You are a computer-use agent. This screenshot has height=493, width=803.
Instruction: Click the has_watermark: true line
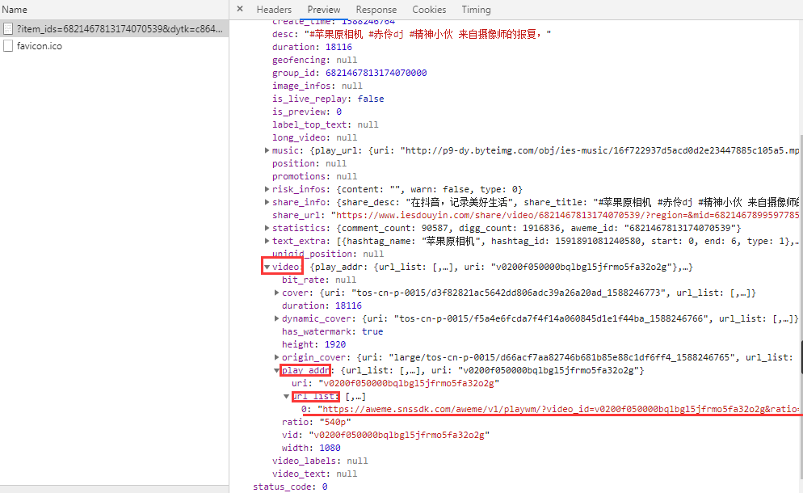[332, 331]
